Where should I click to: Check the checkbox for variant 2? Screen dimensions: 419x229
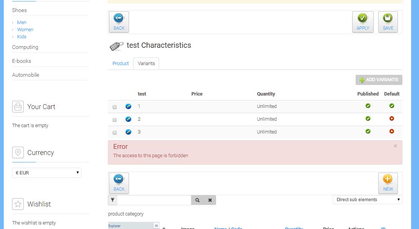[115, 120]
